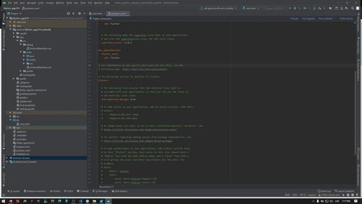This screenshot has width=362, height=204.
Task: Open Android Studio from Windows taskbar
Action: [108, 201]
